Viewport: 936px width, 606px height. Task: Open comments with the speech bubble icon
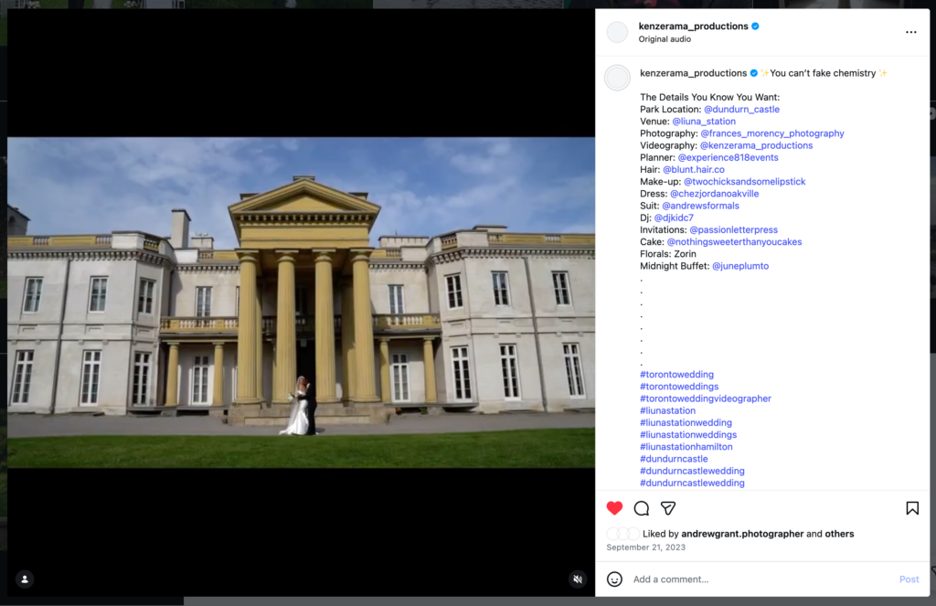click(642, 508)
